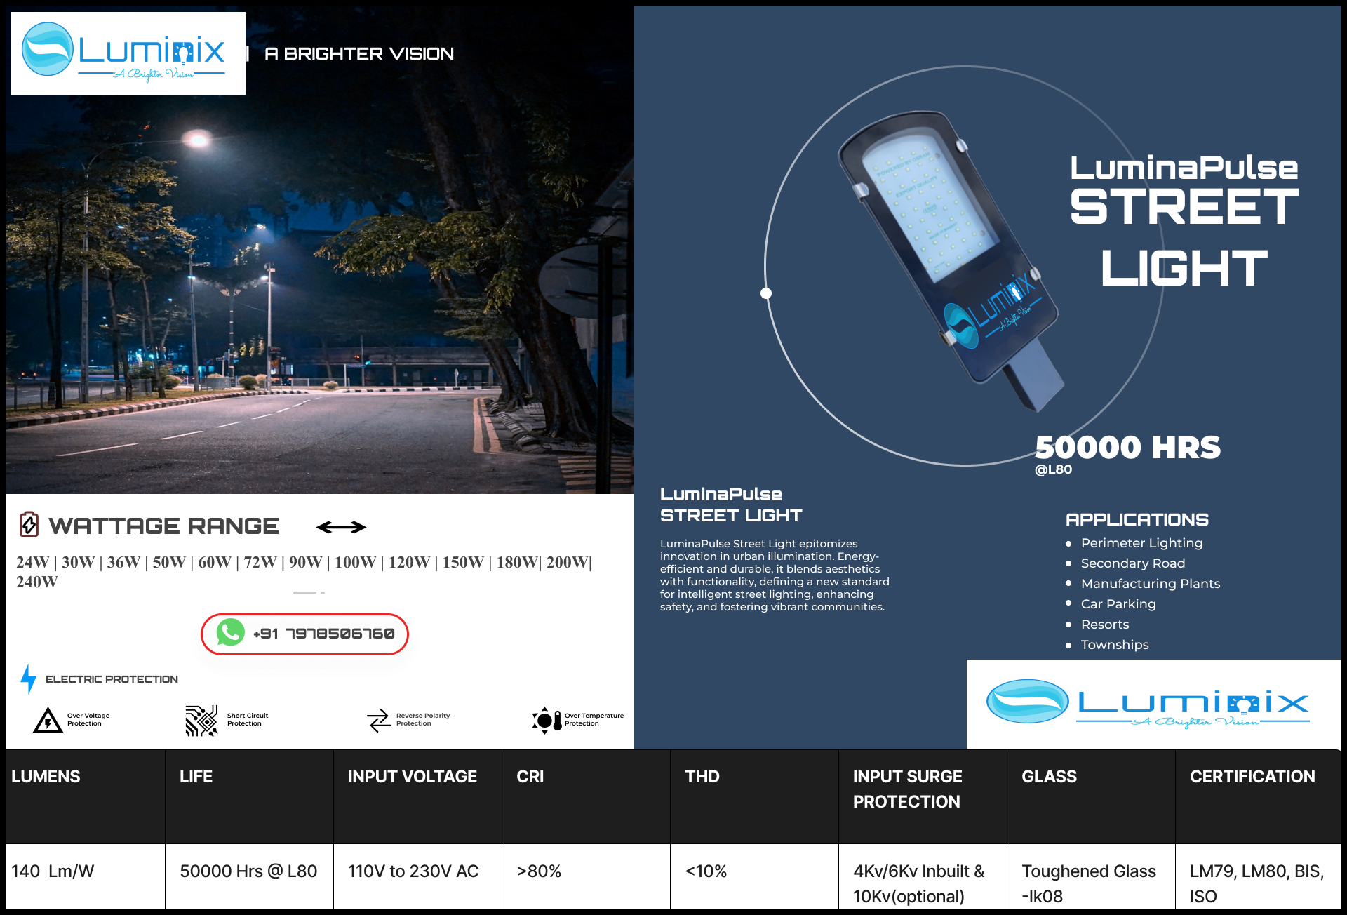
Task: Click the double-headed arrow beside Wattage Range
Action: (x=341, y=527)
